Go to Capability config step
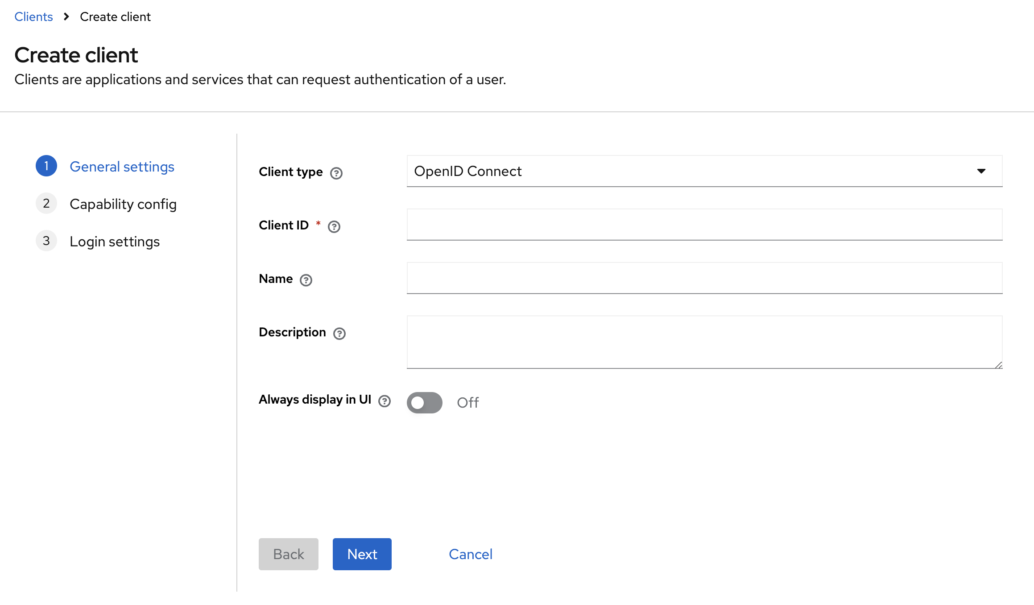The height and width of the screenshot is (605, 1034). pos(123,204)
